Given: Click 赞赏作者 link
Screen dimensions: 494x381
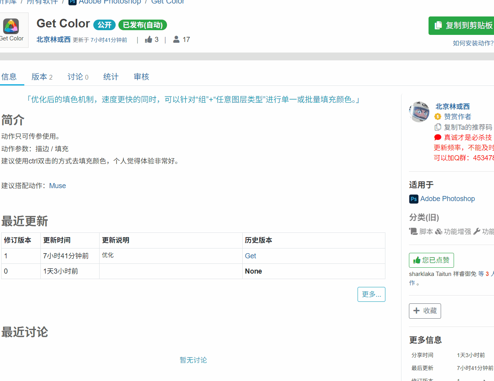Looking at the screenshot, I should 458,117.
